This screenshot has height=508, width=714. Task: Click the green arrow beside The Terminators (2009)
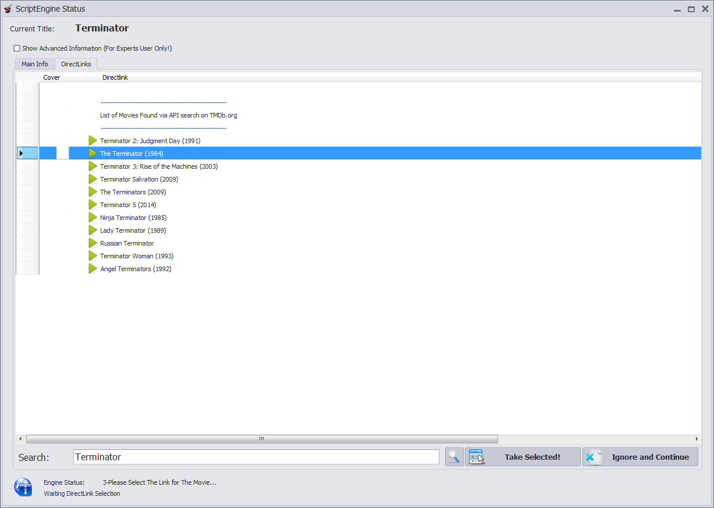93,192
